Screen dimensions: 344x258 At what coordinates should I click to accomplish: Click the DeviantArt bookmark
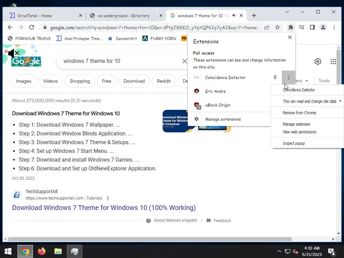pos(123,39)
